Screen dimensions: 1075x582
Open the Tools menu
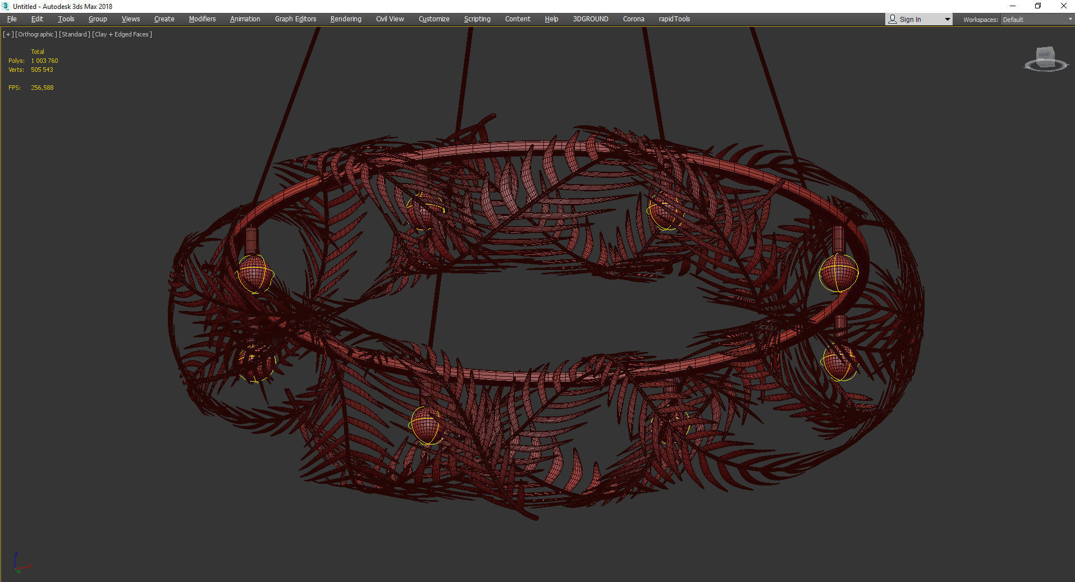click(x=66, y=19)
